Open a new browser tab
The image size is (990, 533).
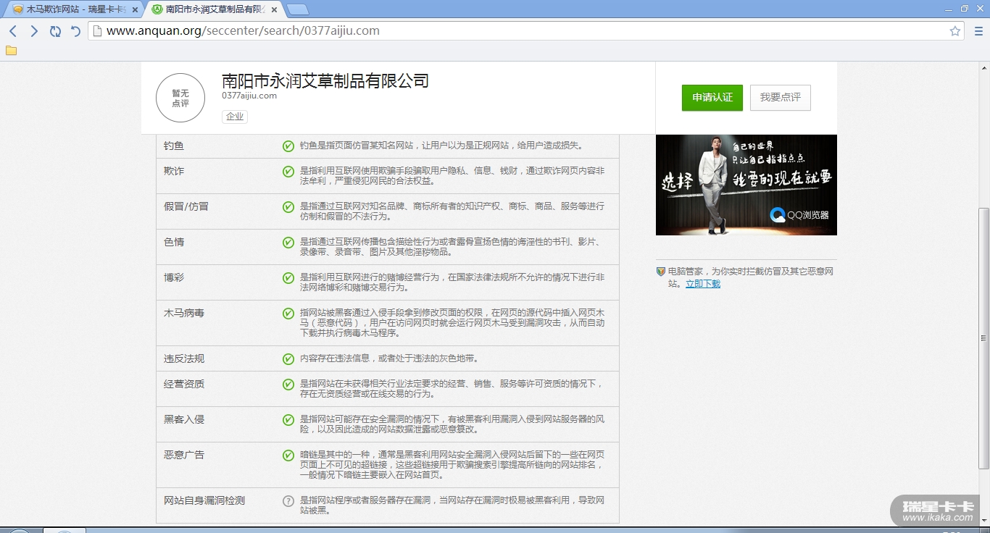coord(297,9)
